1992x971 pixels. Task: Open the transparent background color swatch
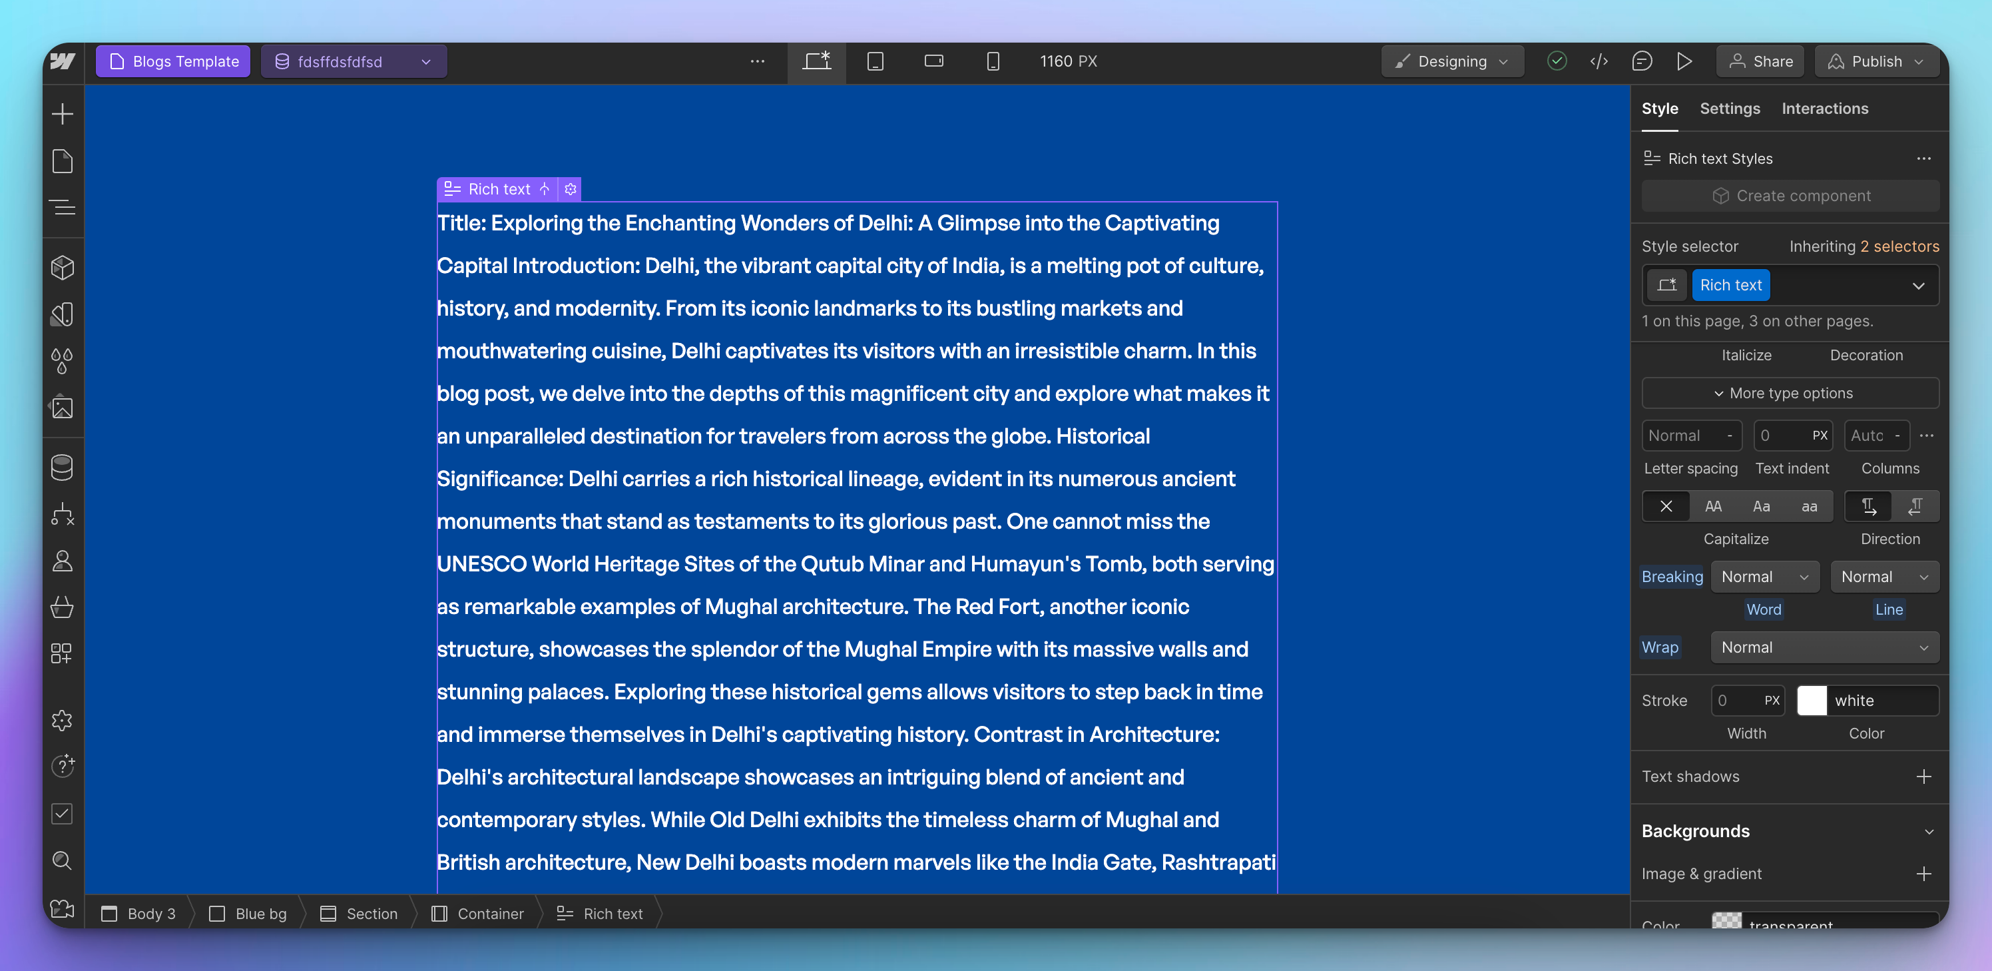click(1726, 920)
